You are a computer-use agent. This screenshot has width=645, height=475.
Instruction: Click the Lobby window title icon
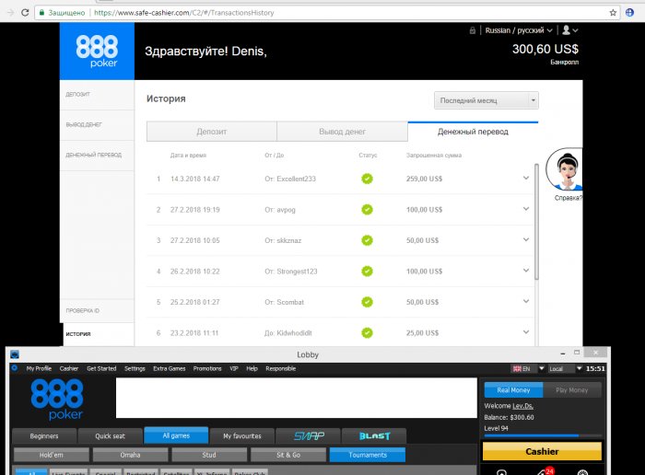click(x=15, y=354)
